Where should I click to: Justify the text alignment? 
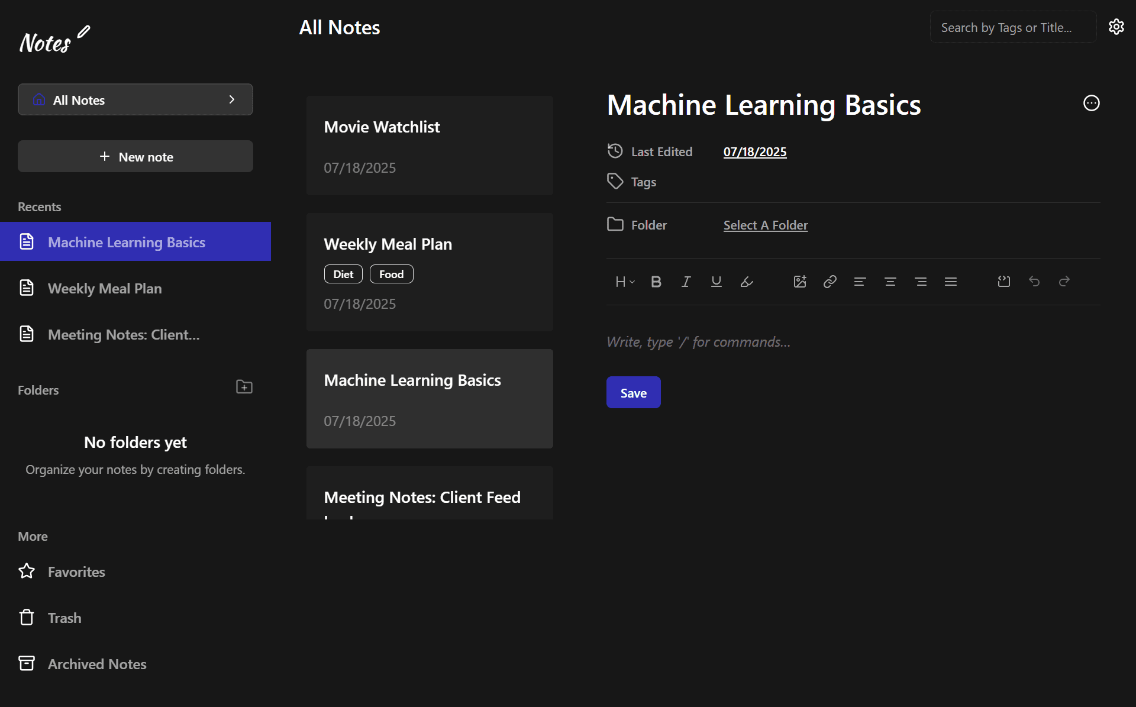tap(950, 282)
